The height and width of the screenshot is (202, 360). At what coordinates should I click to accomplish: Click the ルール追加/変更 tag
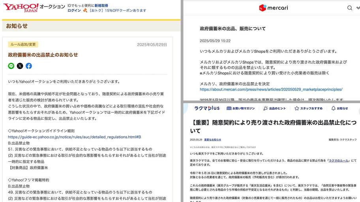point(23,44)
